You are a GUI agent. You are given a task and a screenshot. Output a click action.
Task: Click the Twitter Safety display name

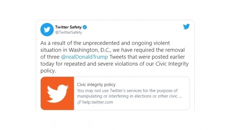tap(68, 27)
